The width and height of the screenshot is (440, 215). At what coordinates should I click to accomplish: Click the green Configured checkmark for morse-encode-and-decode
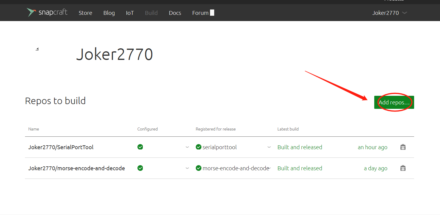click(x=140, y=168)
